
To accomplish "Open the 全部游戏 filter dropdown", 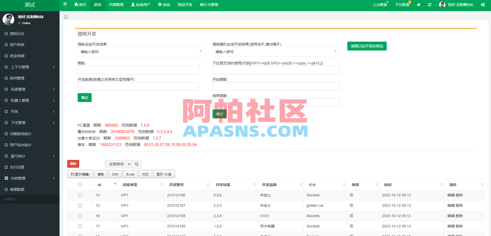I will (x=118, y=164).
